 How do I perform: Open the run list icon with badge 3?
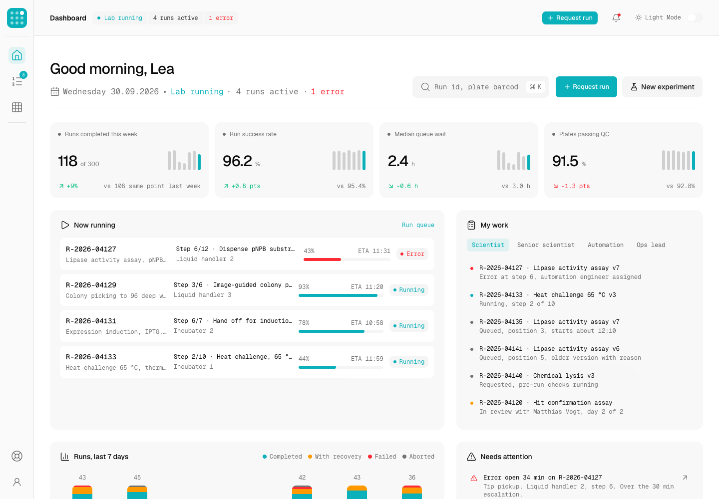tap(17, 81)
